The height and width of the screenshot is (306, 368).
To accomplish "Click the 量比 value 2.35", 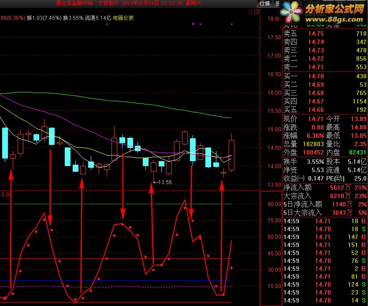I will tap(361, 144).
